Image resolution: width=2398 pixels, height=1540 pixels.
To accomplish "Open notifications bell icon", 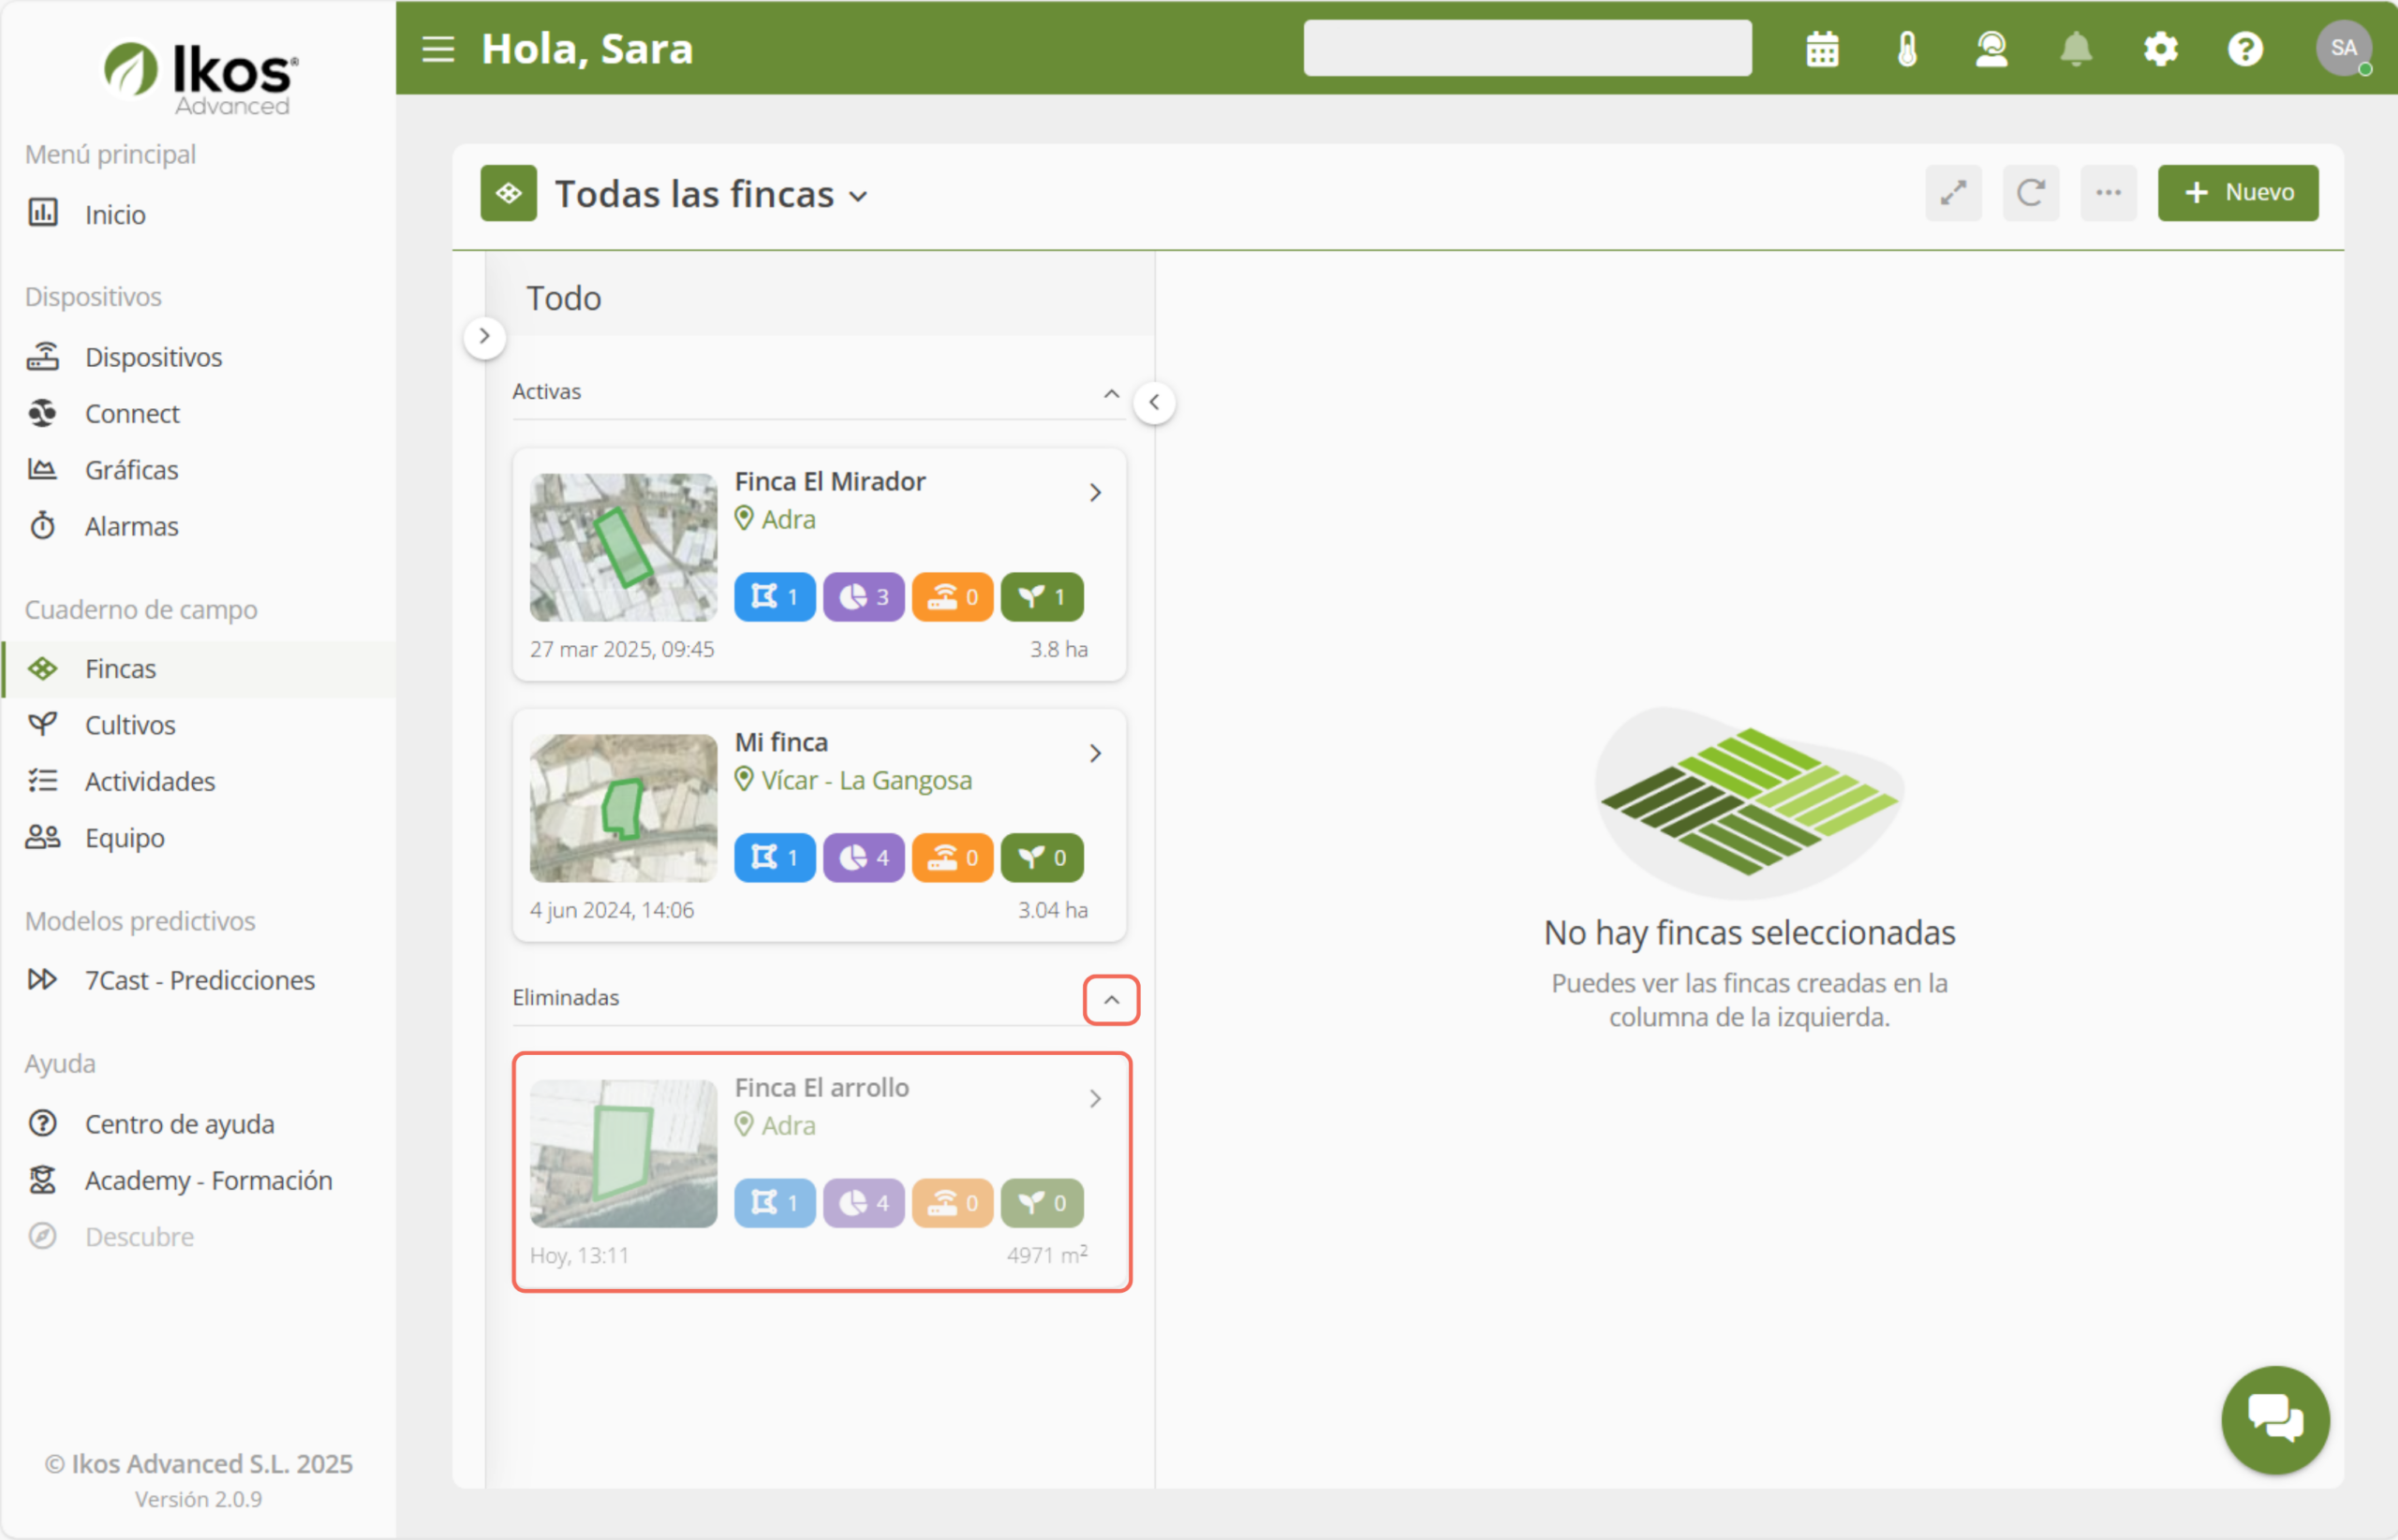I will point(2076,49).
